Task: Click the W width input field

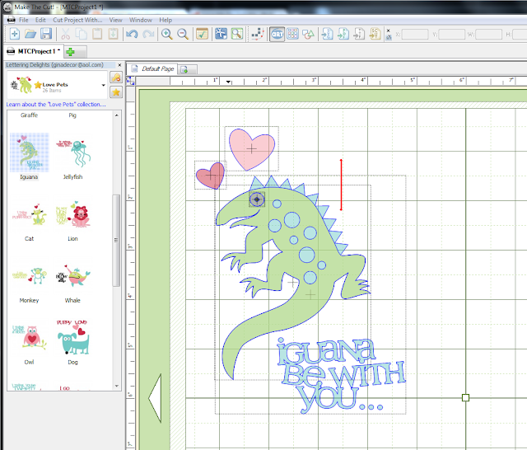Action: [x=488, y=35]
